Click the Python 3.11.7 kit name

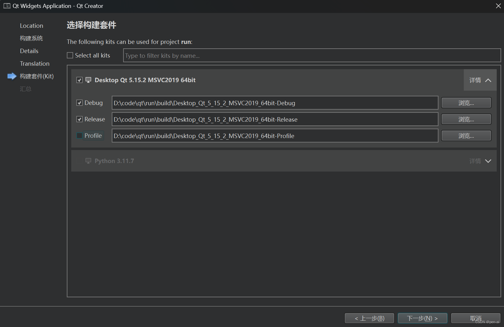tap(114, 161)
